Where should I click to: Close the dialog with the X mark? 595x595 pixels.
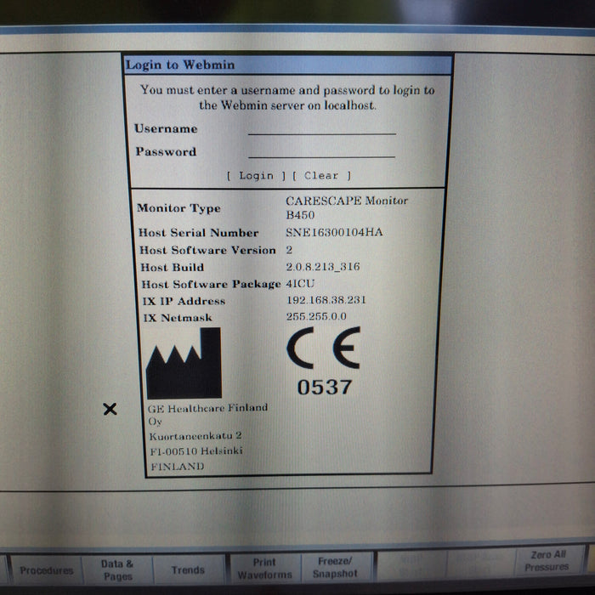tap(110, 409)
